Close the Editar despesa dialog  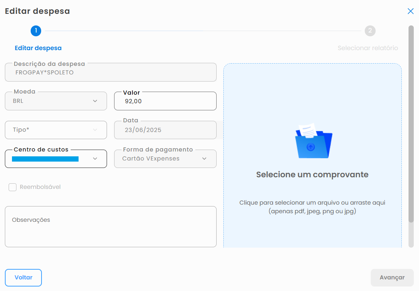tap(410, 11)
